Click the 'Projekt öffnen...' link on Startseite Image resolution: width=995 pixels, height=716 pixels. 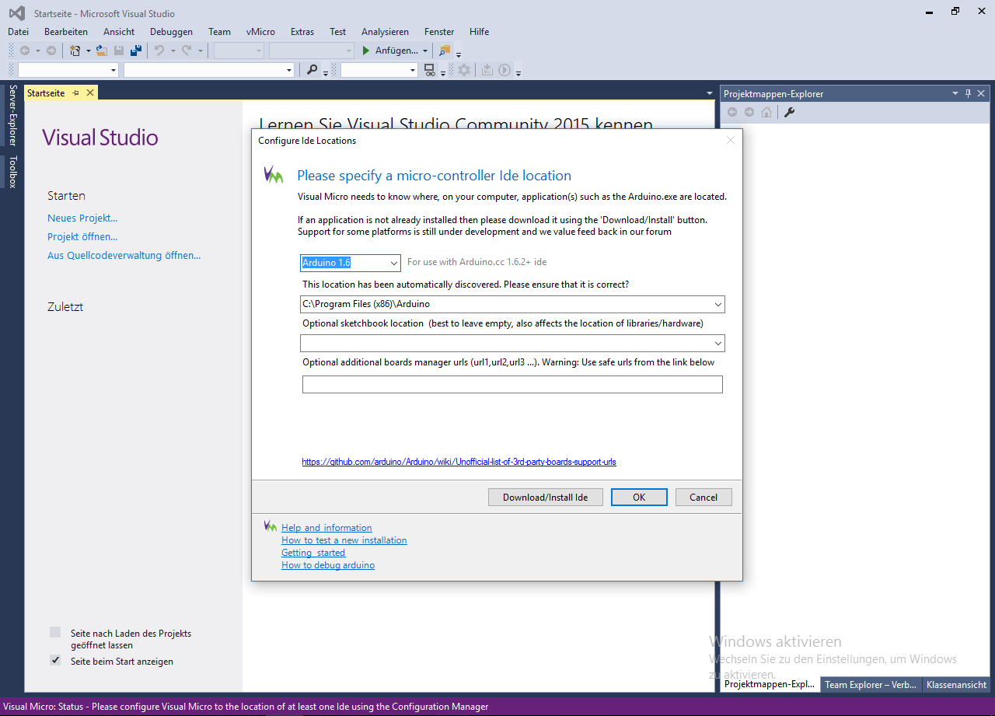tap(82, 237)
